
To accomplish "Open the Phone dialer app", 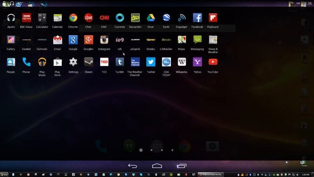I will point(26,62).
